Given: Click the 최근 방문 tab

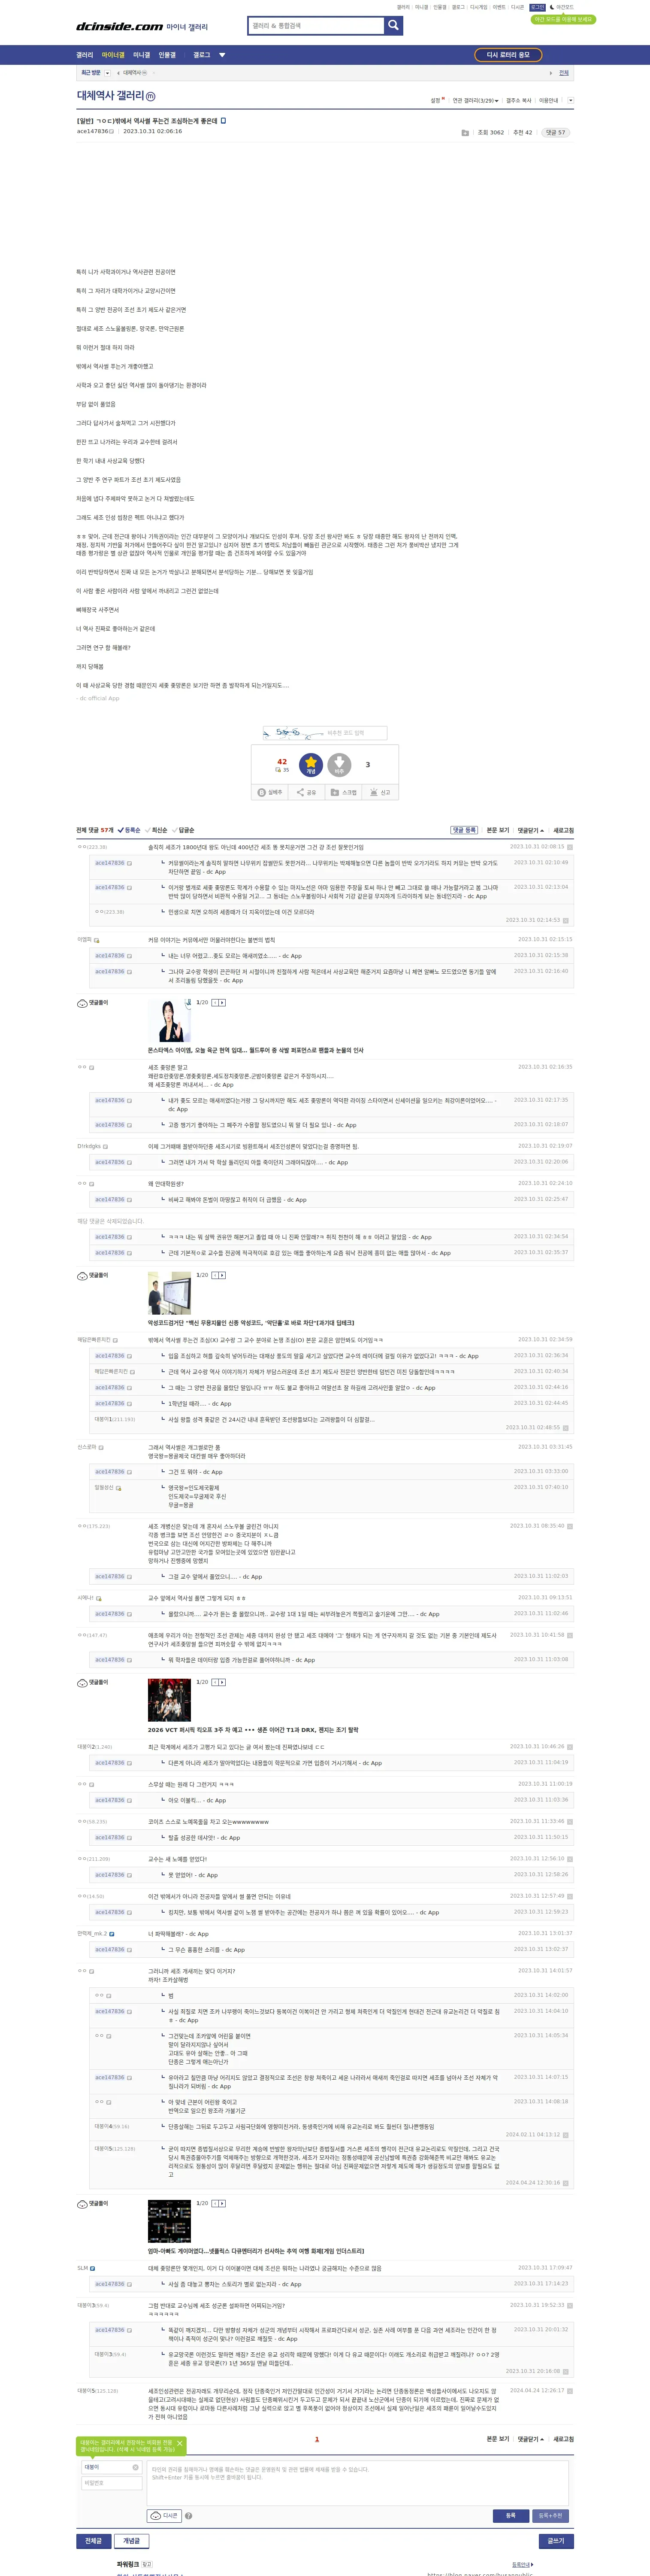Looking at the screenshot, I should (x=91, y=73).
